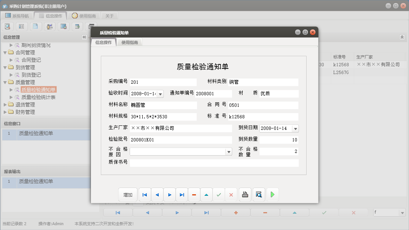Click the 增加 button to add record
409x230 pixels.
tap(128, 194)
